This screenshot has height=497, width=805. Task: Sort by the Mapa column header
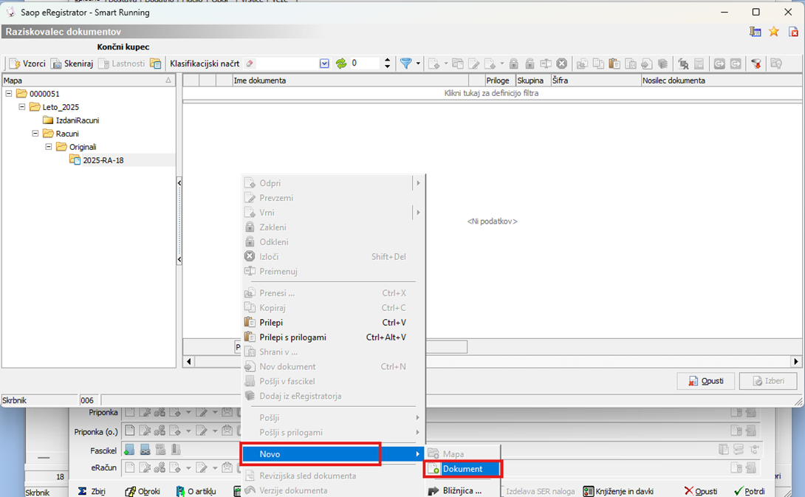click(89, 80)
